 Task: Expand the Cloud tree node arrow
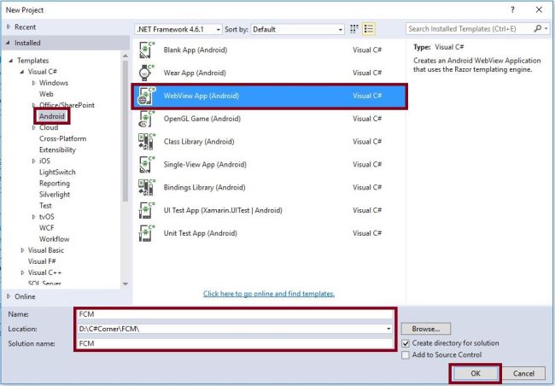33,127
